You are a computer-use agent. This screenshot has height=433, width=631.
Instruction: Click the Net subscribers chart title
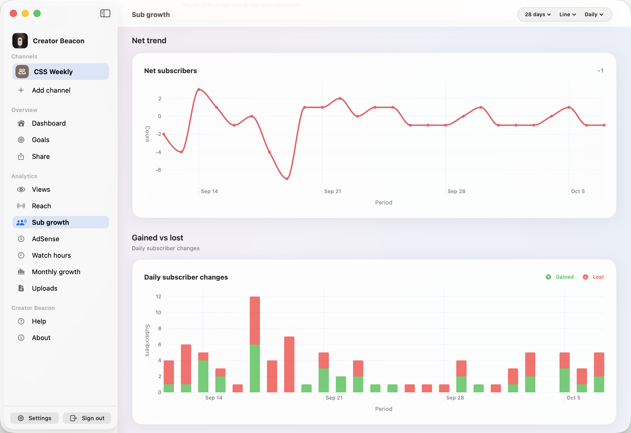pyautogui.click(x=171, y=71)
